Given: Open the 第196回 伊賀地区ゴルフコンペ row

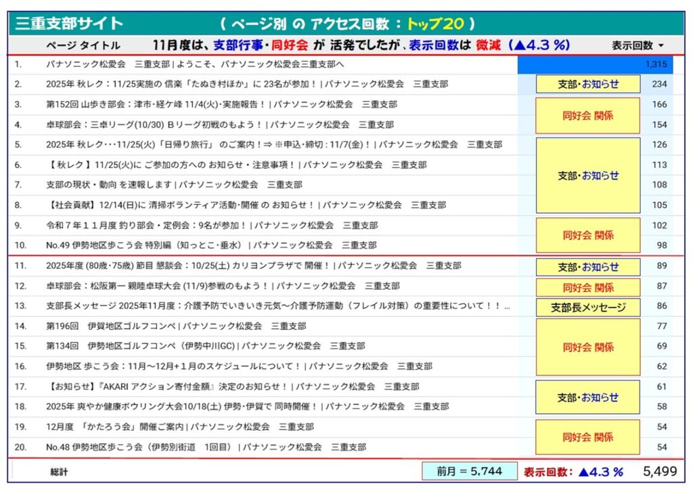Looking at the screenshot, I should pos(176,326).
